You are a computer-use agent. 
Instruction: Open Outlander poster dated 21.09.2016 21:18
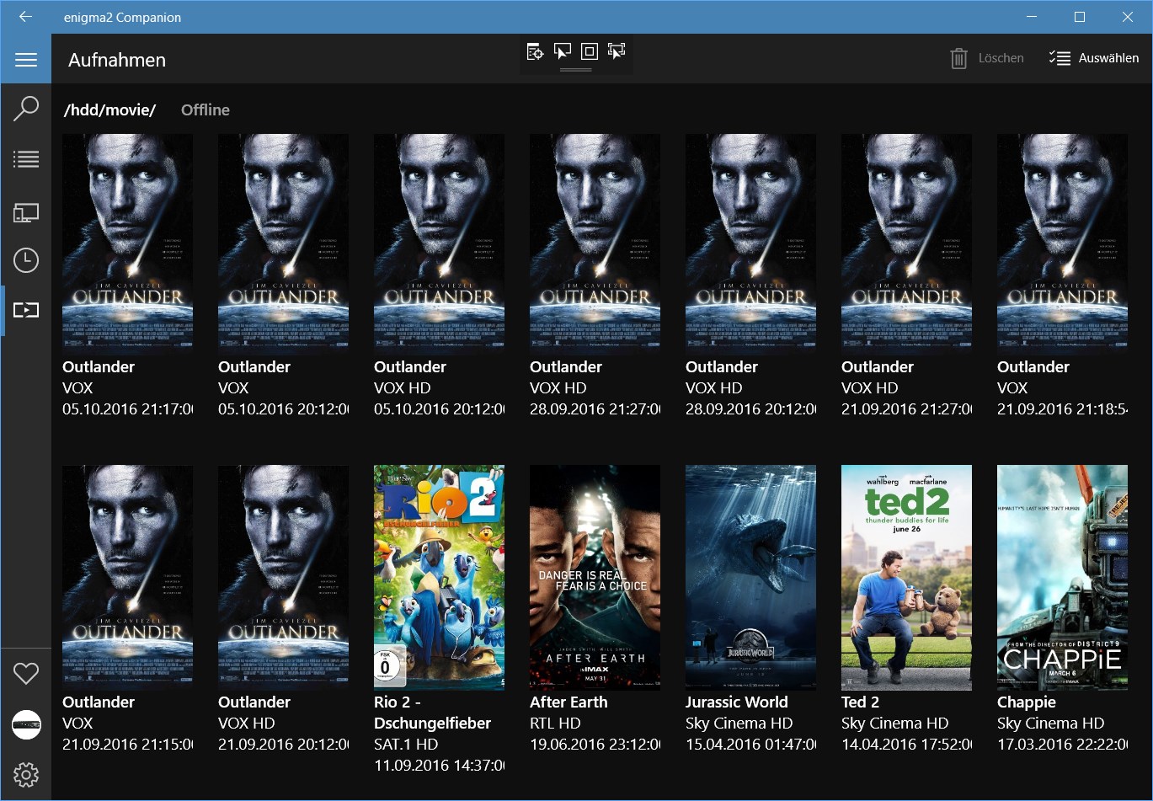1062,244
